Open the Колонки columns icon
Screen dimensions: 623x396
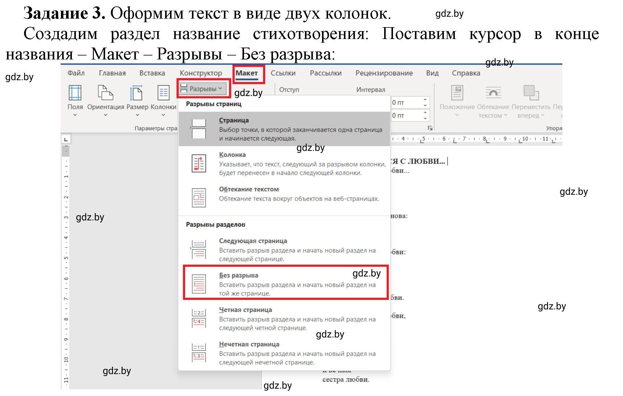click(164, 93)
